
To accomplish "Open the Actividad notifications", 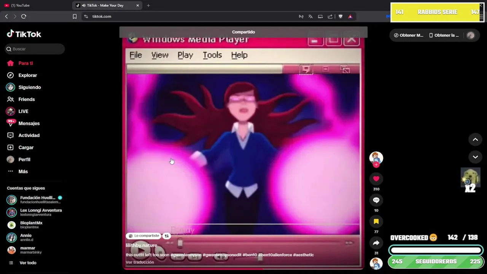I will click(24, 135).
